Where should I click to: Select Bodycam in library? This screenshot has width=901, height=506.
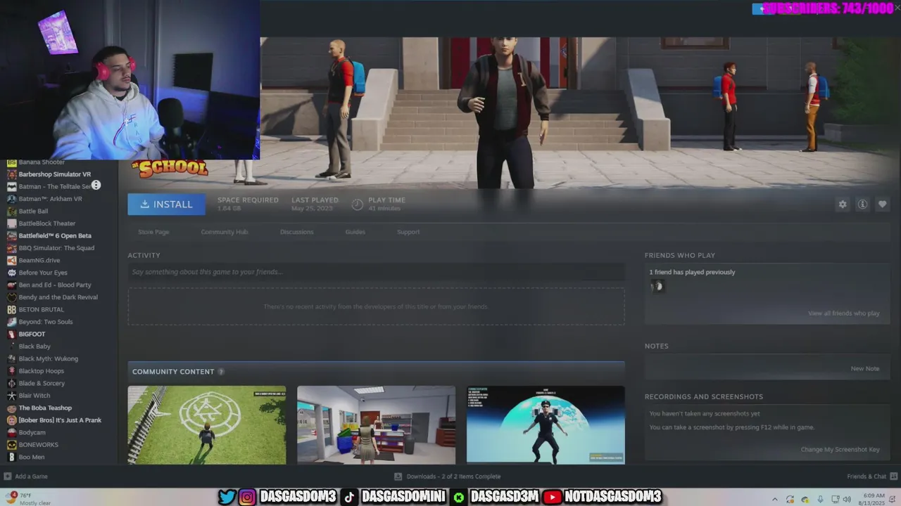32,433
